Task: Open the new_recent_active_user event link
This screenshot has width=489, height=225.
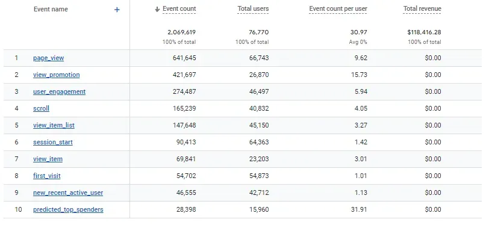Action: 68,193
